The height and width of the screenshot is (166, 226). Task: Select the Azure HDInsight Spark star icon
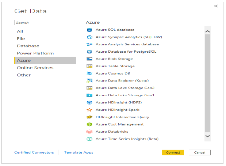click(x=89, y=110)
